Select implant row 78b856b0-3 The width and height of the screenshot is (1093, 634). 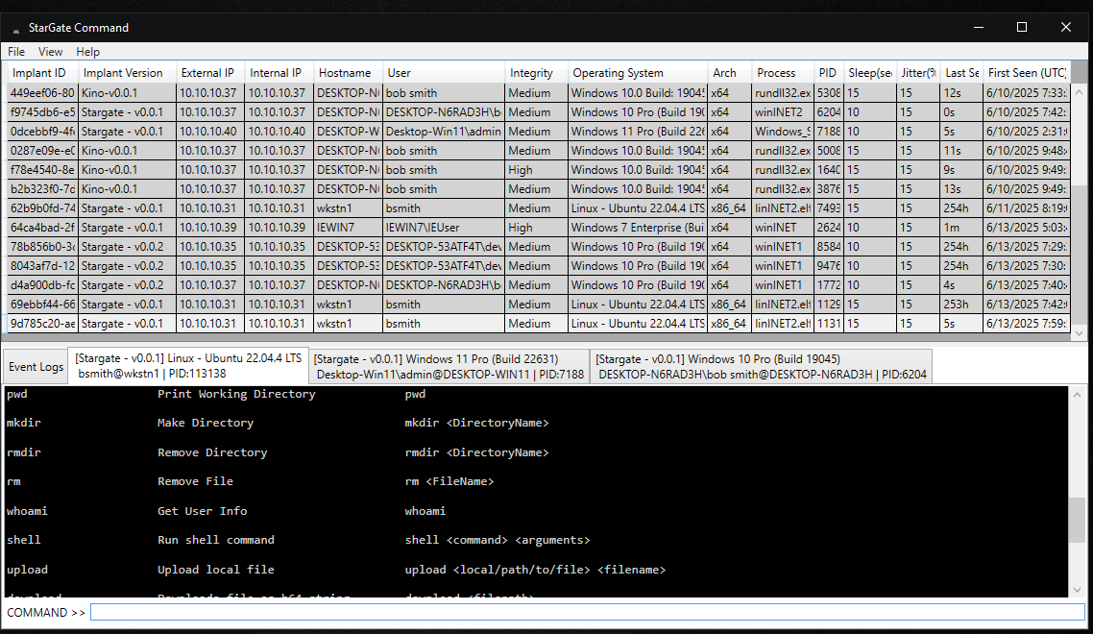(x=538, y=246)
